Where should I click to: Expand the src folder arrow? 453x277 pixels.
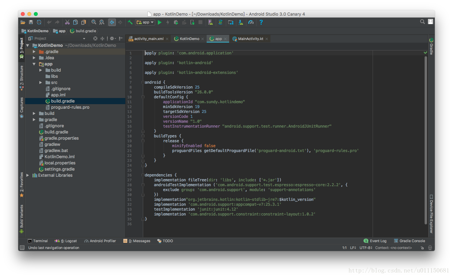[41, 83]
